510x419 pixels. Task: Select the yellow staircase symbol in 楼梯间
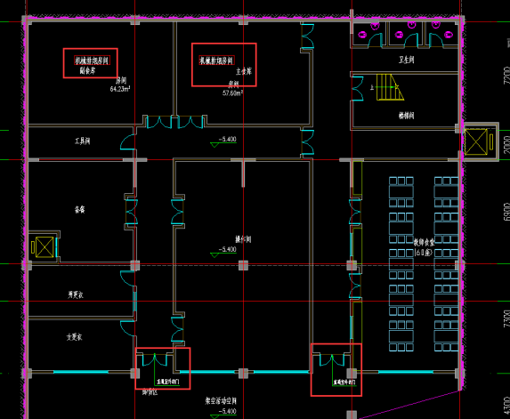coord(391,87)
